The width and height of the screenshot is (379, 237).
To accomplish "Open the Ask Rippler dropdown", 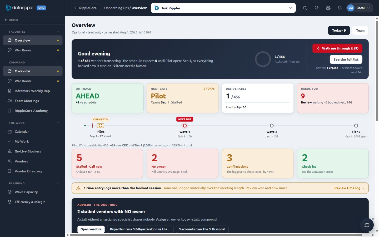I will click(223, 8).
